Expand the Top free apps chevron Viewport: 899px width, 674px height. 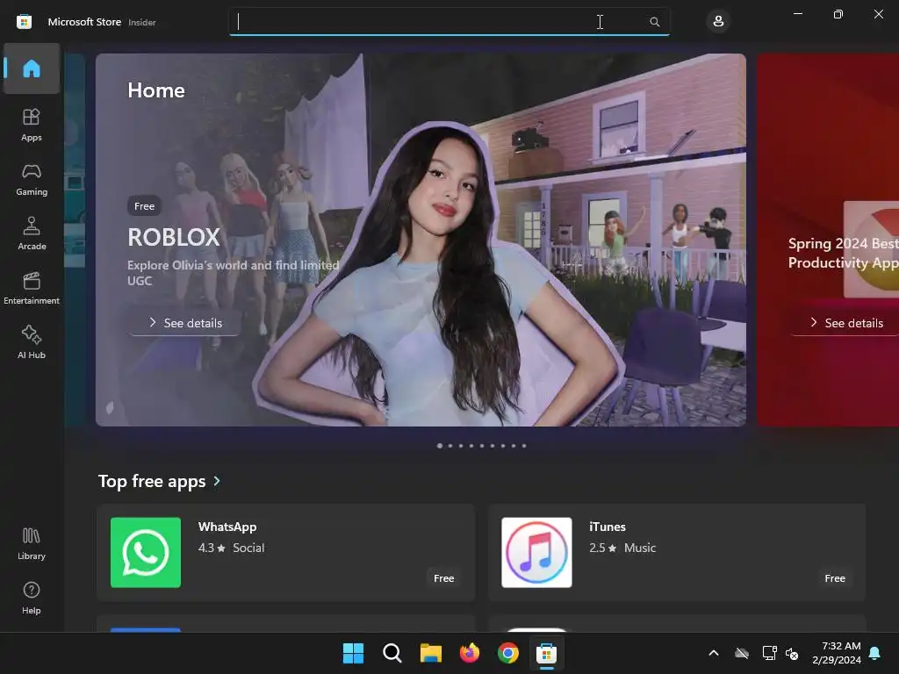point(217,481)
